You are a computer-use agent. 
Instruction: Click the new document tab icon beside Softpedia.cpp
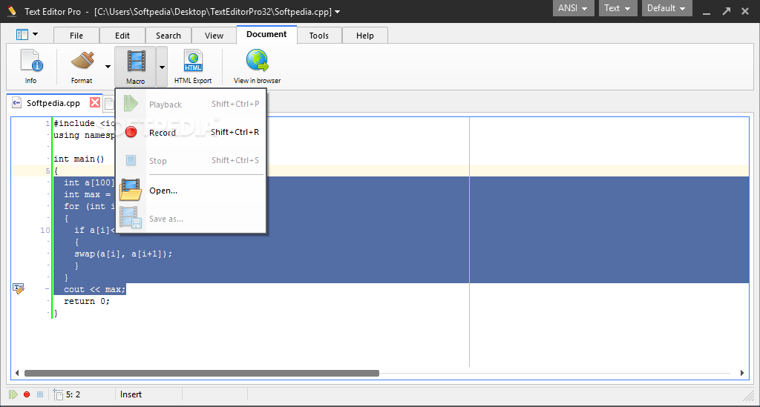[110, 103]
